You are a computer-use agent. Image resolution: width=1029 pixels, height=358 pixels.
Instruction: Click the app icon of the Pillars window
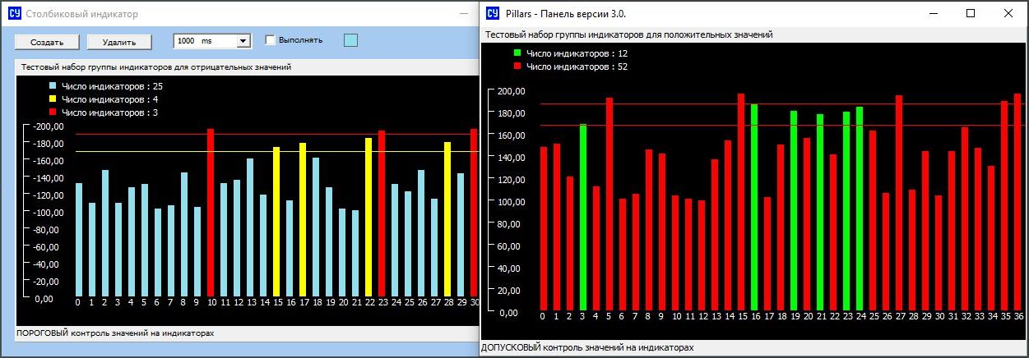tap(494, 13)
